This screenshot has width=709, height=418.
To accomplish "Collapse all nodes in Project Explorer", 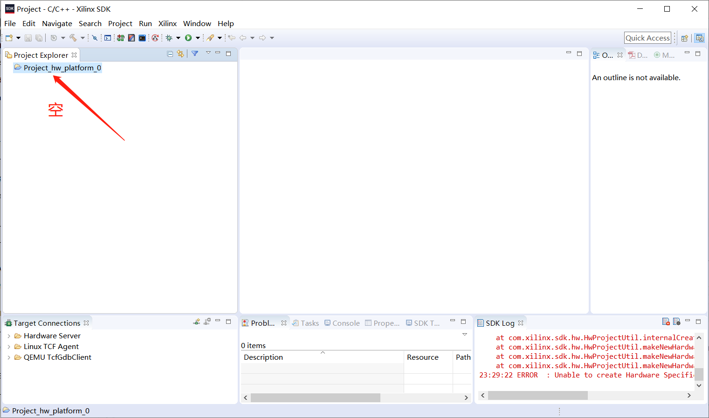I will [x=170, y=54].
